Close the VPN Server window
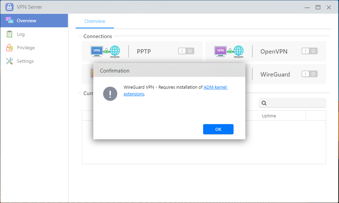Viewport: 339px width, 203px height. 329,7
